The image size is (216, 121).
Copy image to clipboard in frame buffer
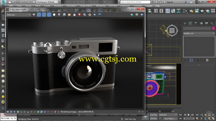75,15
